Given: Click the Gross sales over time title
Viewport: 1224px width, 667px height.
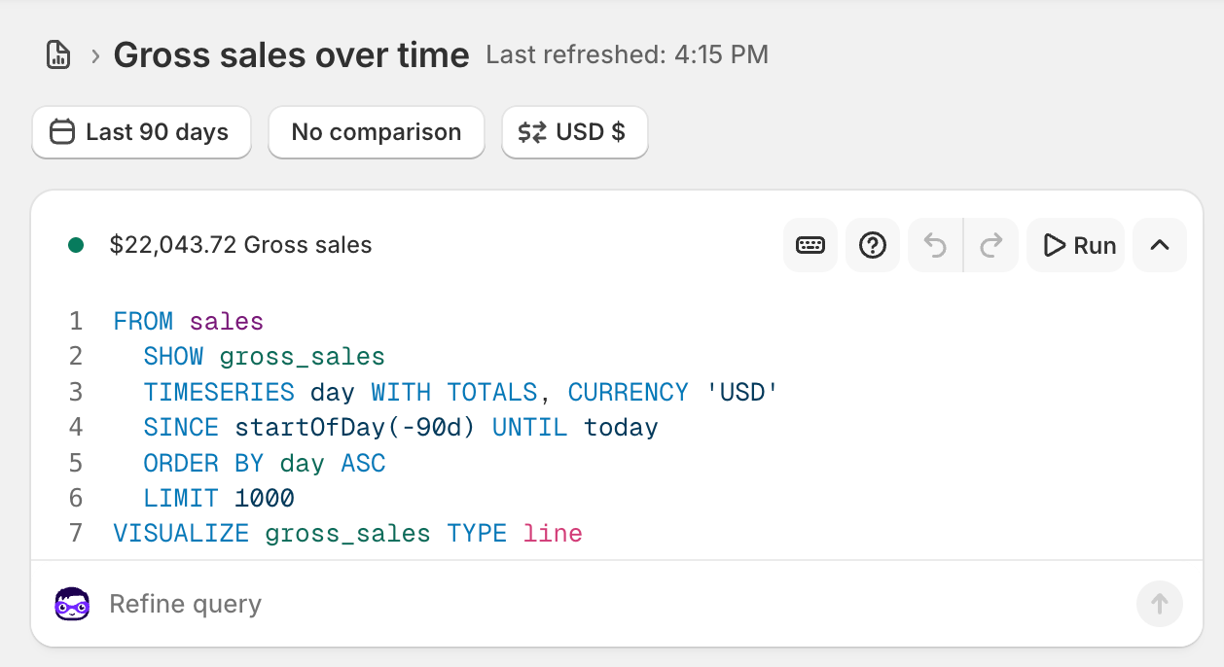Looking at the screenshot, I should coord(291,54).
